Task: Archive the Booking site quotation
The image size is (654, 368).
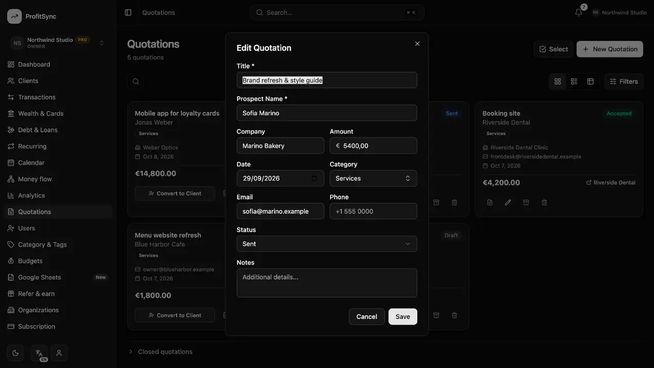Action: click(x=526, y=202)
